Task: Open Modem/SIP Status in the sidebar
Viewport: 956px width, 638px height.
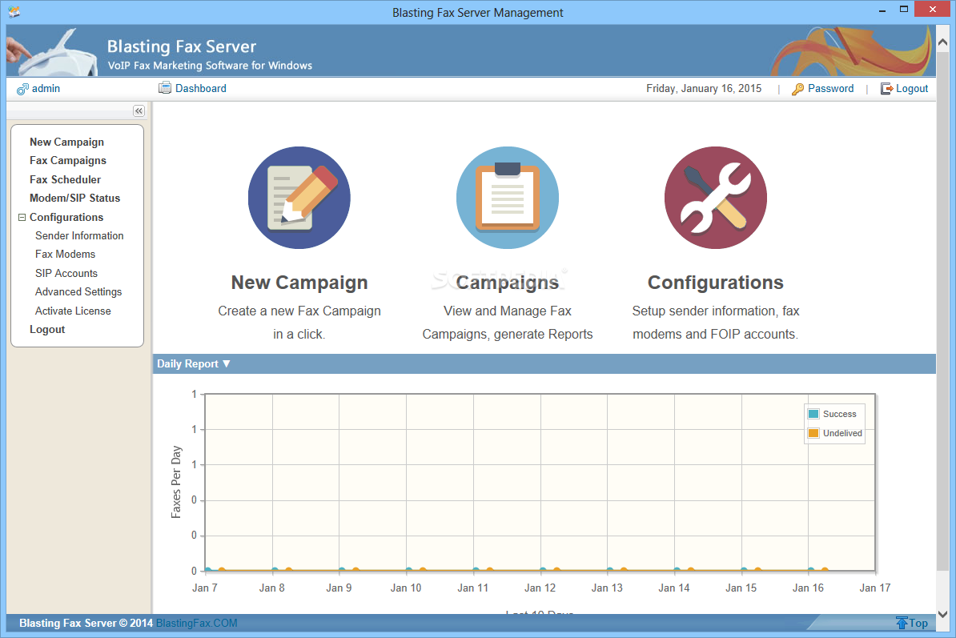Action: pos(75,198)
